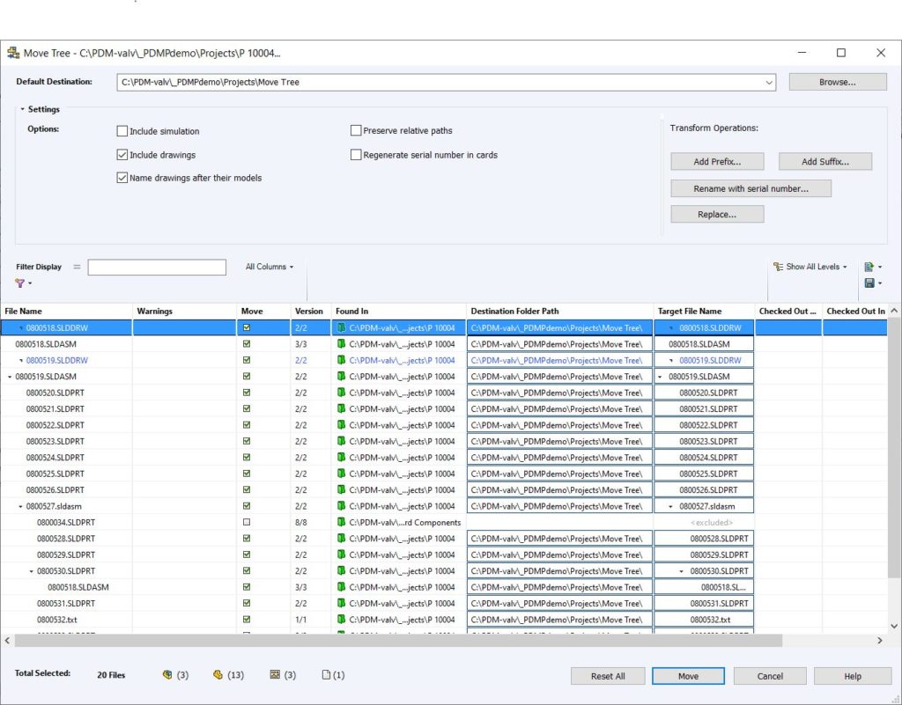902x705 pixels.
Task: Collapse the 0800527.sldasm tree node
Action: tap(21, 506)
